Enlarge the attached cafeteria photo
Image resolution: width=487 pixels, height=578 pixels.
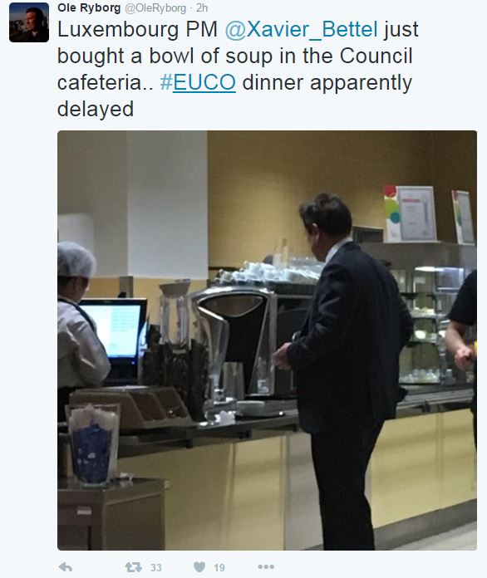point(267,340)
